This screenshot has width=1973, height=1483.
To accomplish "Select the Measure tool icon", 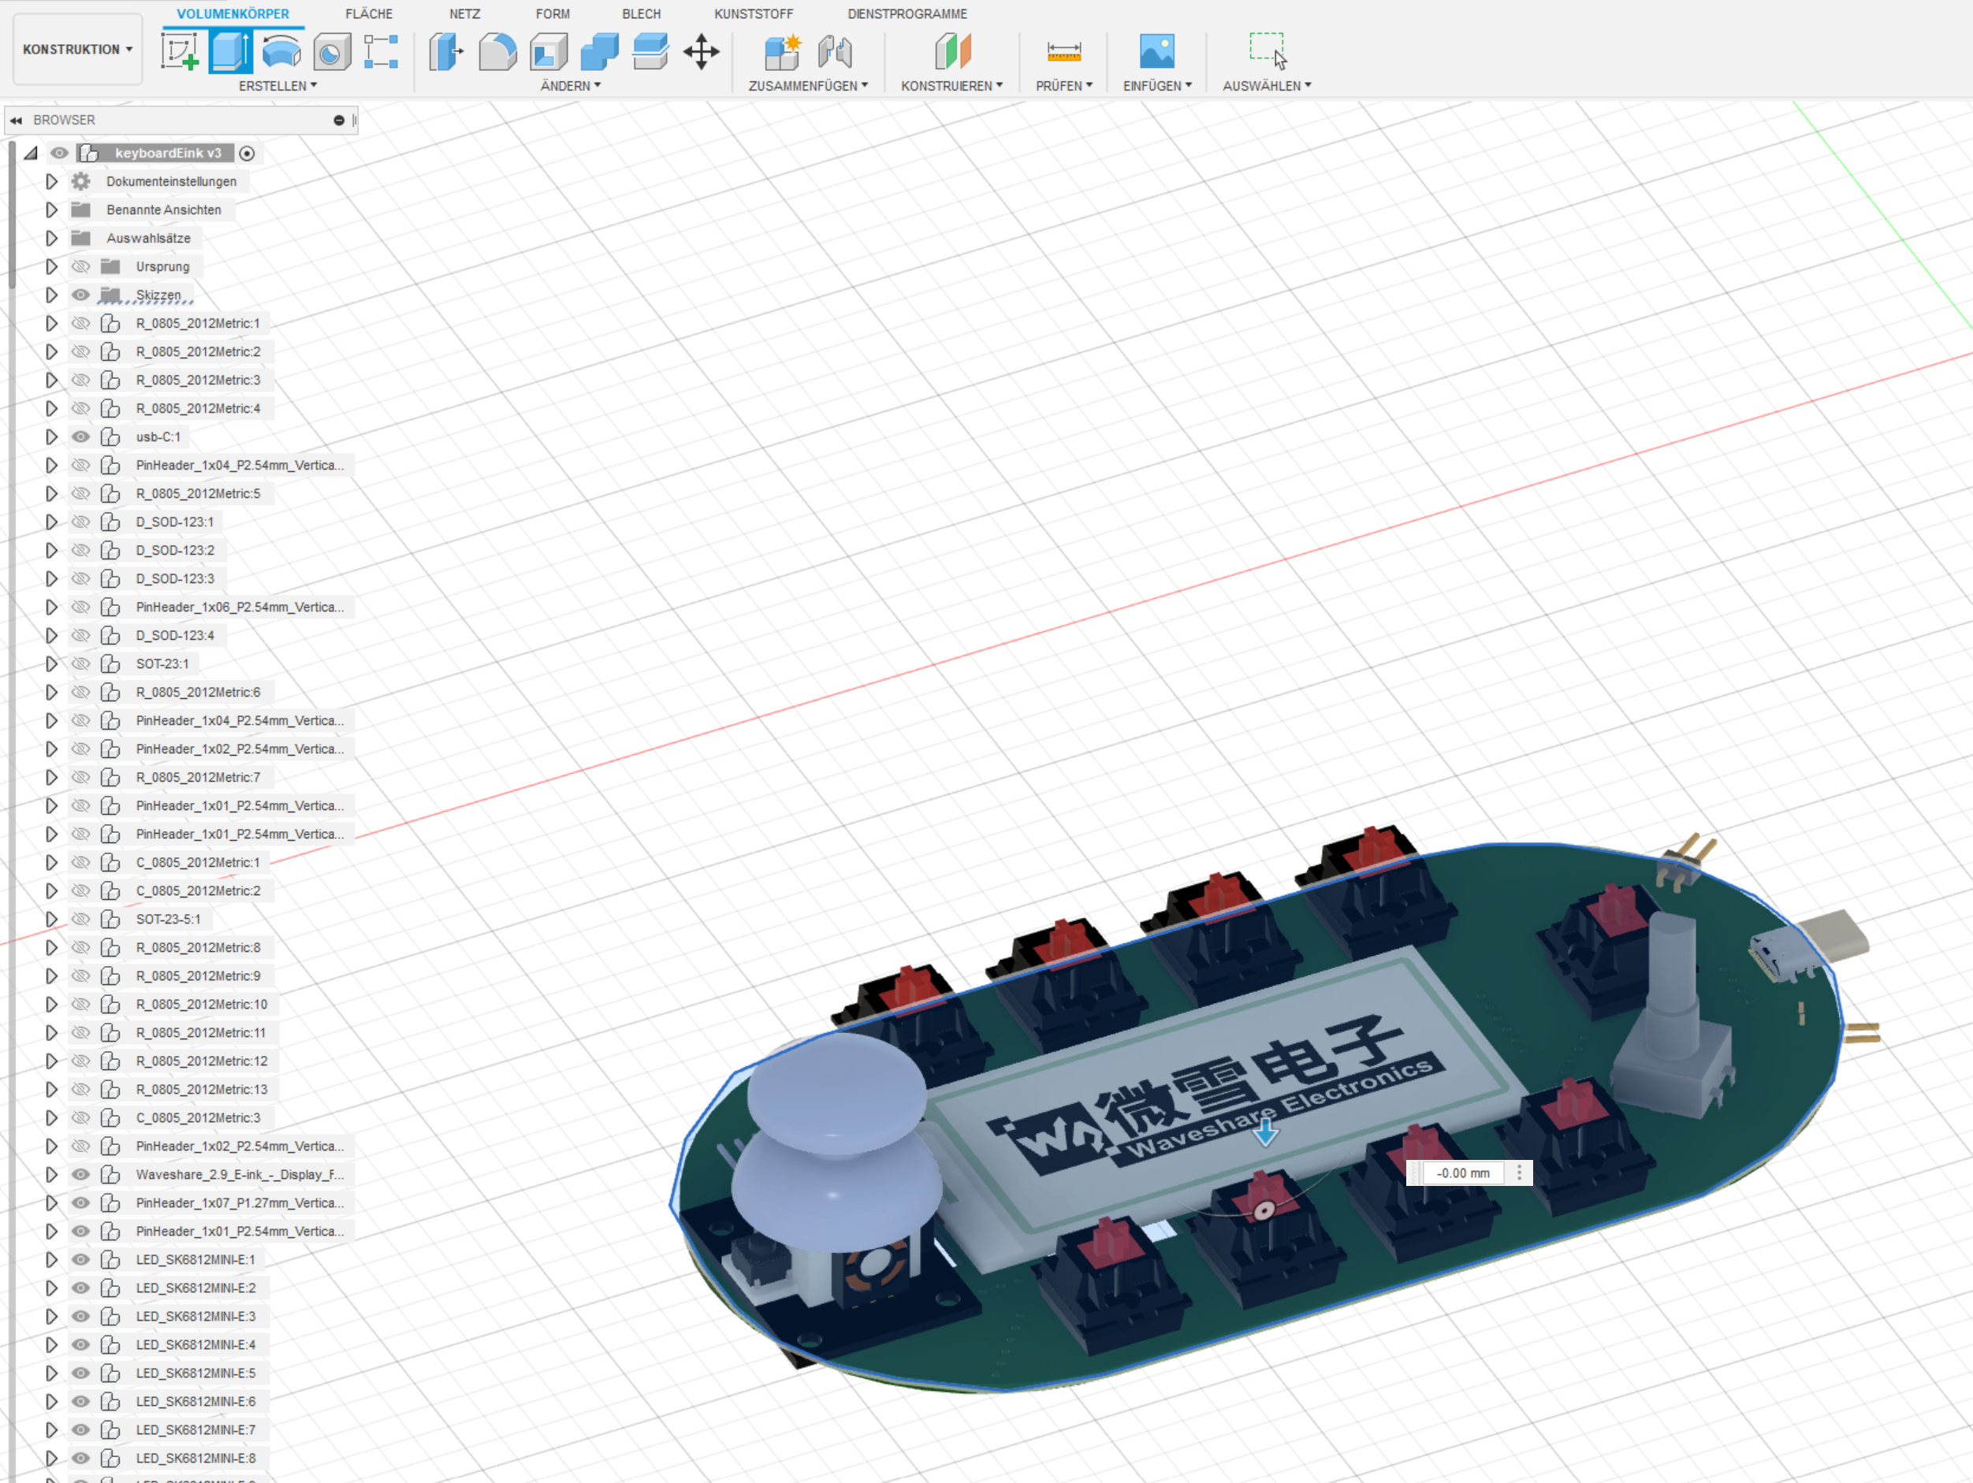I will point(1063,51).
